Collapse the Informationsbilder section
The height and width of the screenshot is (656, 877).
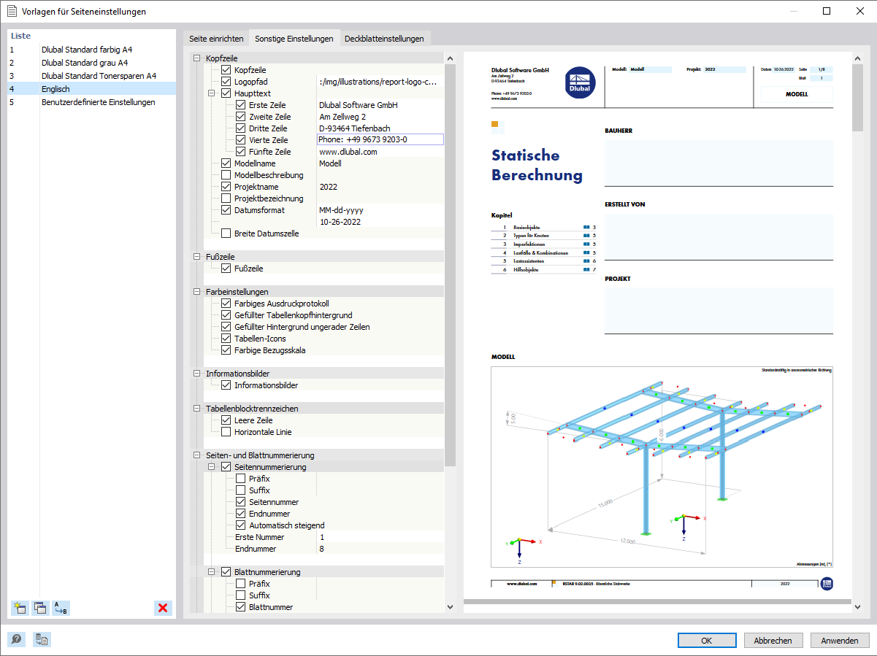coord(196,374)
